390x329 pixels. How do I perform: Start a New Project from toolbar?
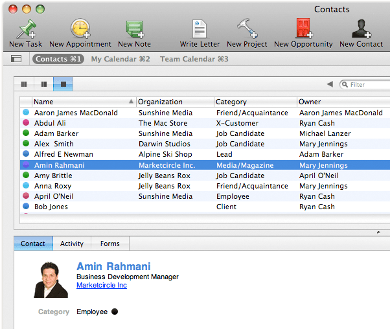pos(247,30)
